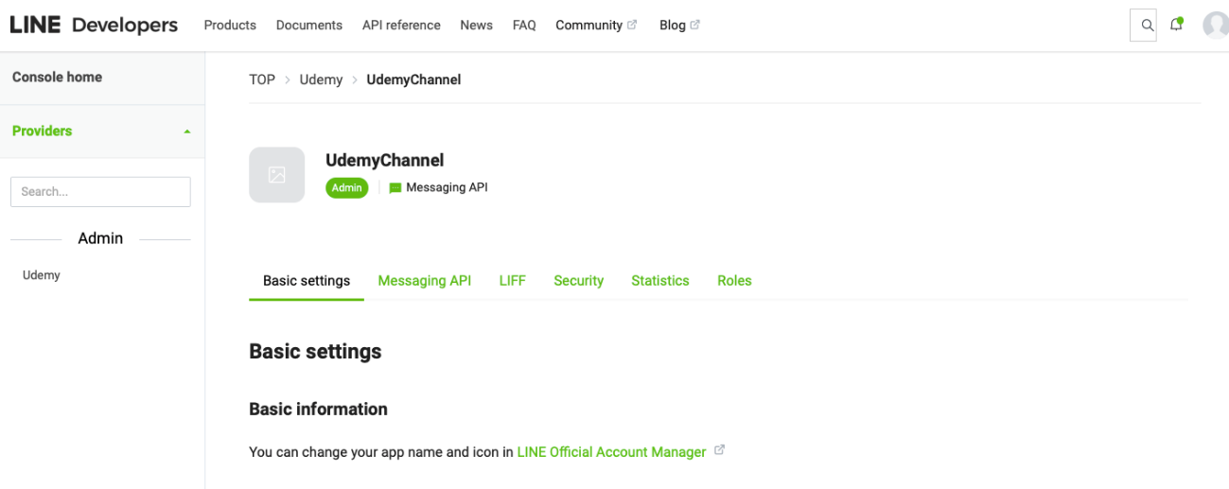The image size is (1229, 489).
Task: Open LINE Official Account Manager link
Action: coord(611,452)
